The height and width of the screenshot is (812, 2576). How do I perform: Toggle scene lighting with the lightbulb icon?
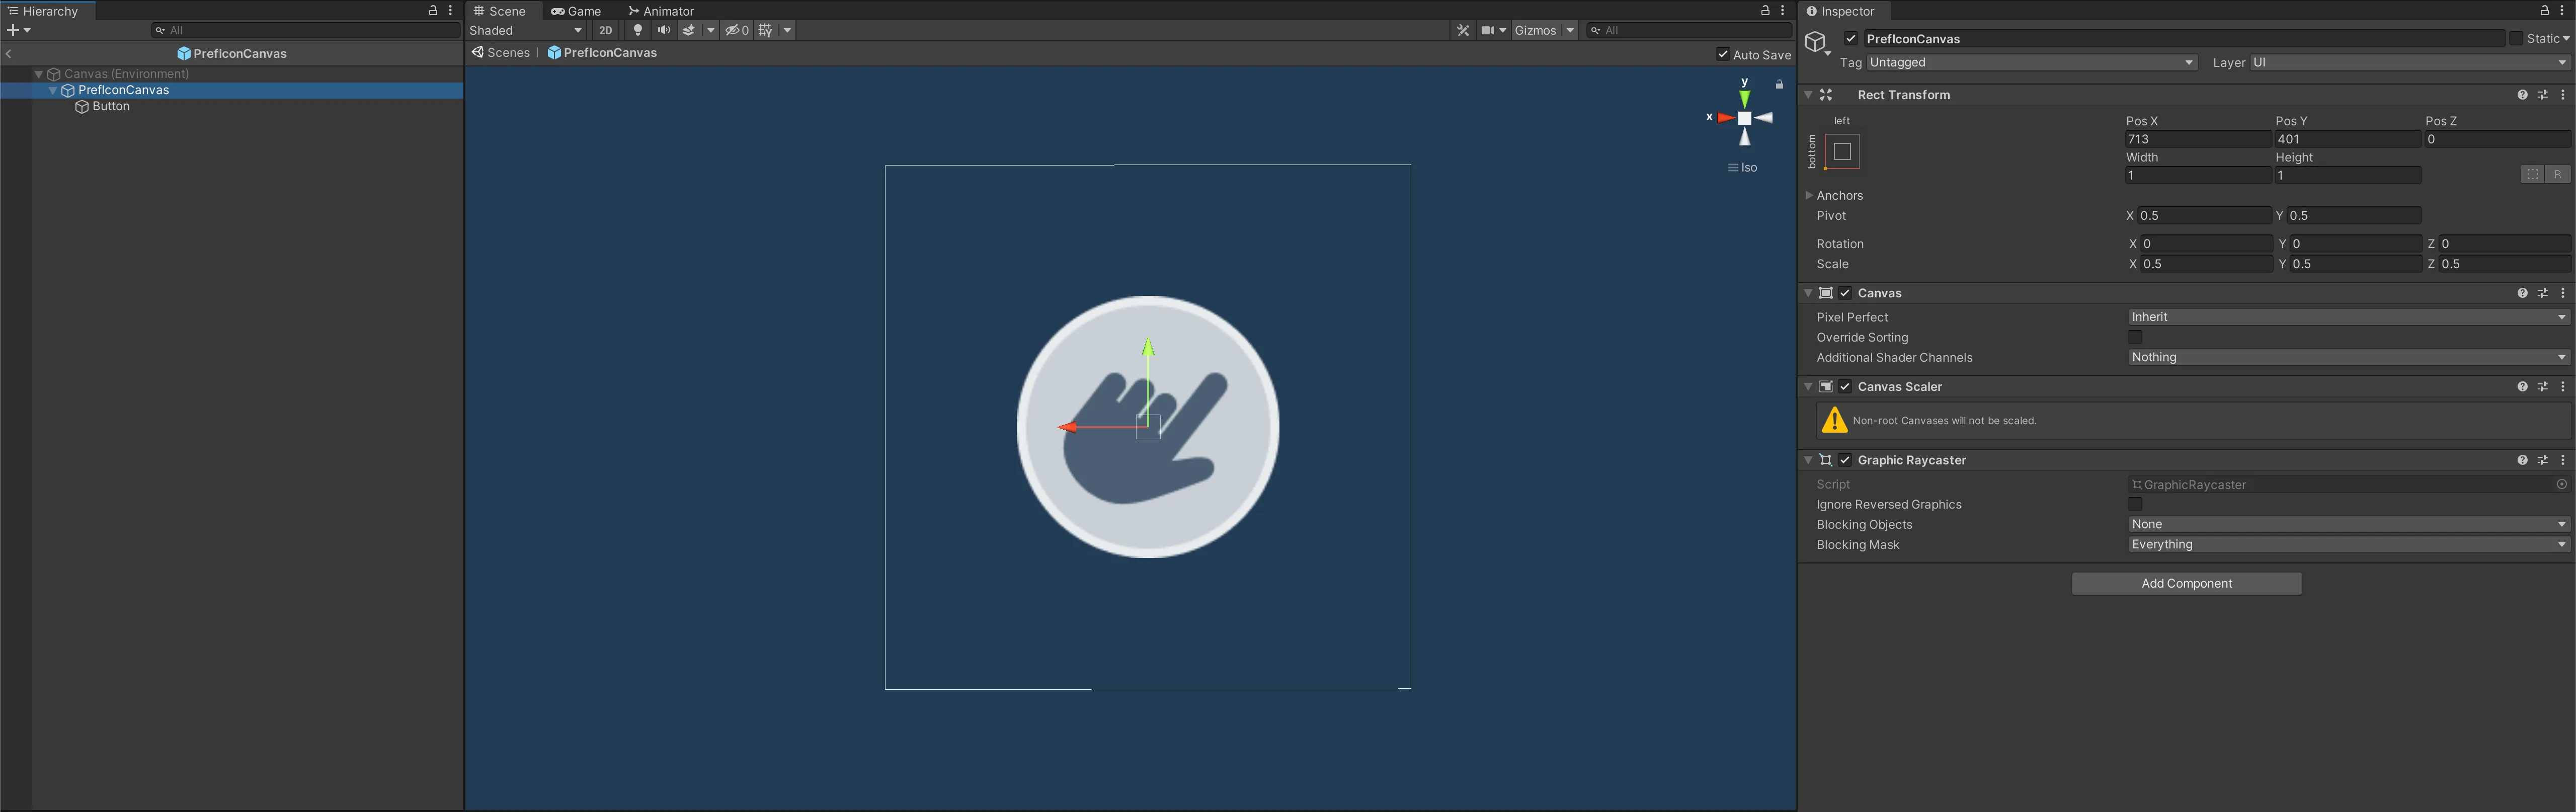[x=638, y=30]
